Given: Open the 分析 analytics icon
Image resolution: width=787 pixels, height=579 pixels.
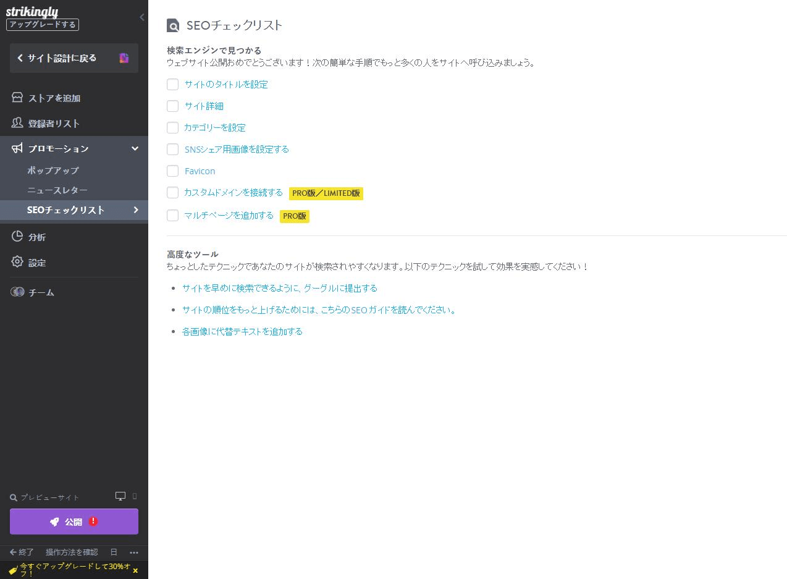Looking at the screenshot, I should click(x=17, y=237).
